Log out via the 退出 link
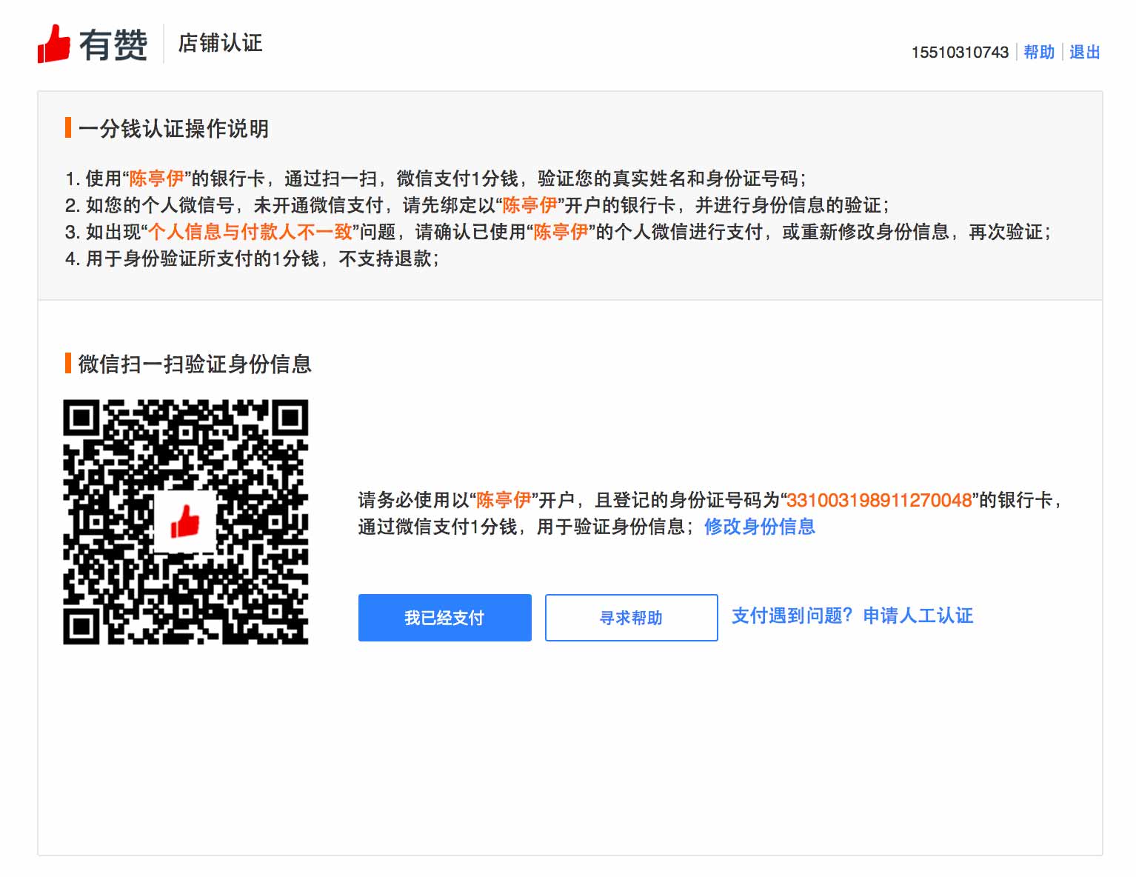The width and height of the screenshot is (1136, 877). click(1084, 52)
